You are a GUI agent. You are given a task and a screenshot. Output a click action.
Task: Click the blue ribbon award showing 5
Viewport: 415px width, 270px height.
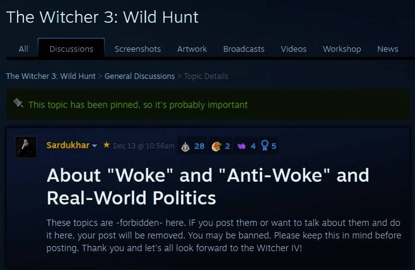click(265, 145)
